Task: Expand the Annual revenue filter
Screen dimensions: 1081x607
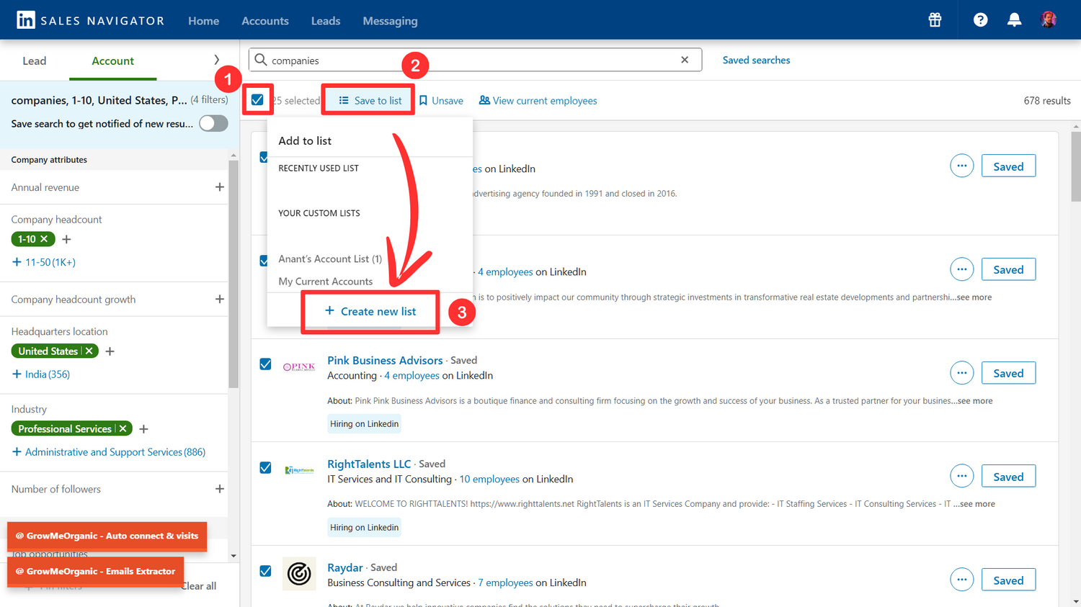Action: (x=220, y=187)
